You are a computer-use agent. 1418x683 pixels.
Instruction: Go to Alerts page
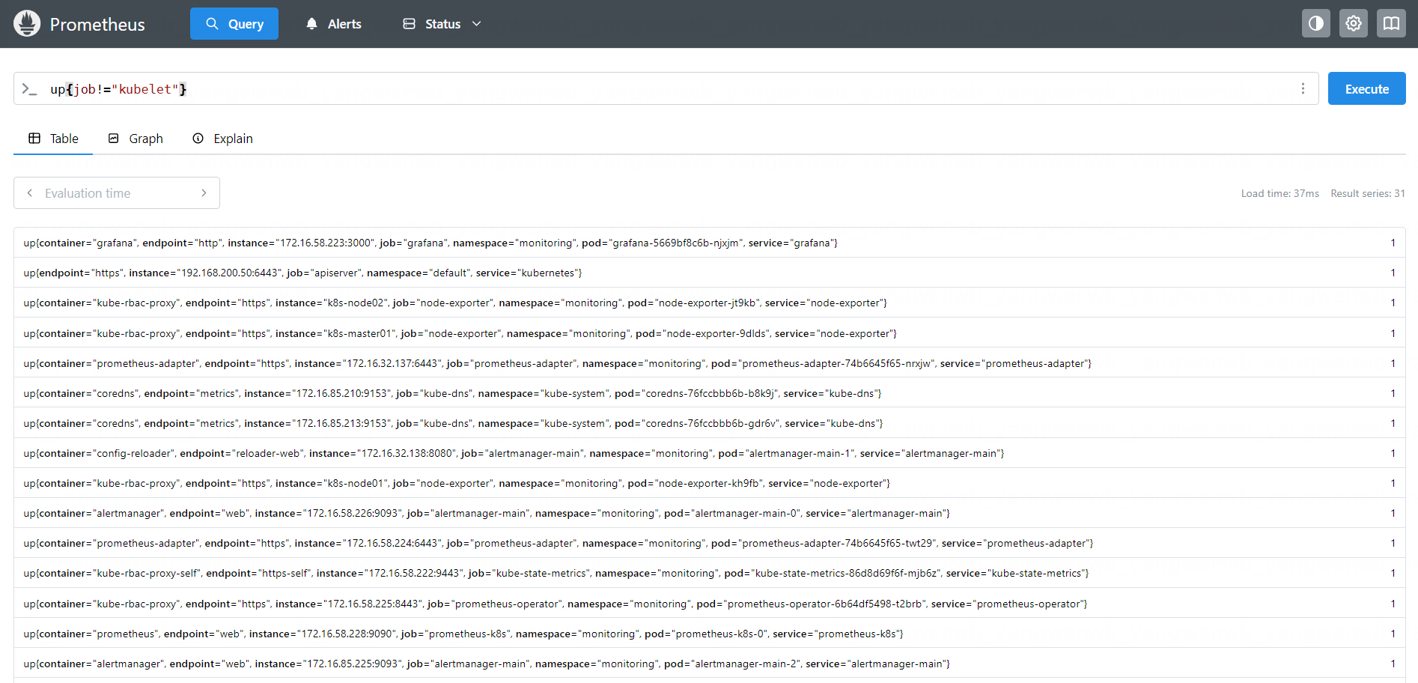point(333,24)
